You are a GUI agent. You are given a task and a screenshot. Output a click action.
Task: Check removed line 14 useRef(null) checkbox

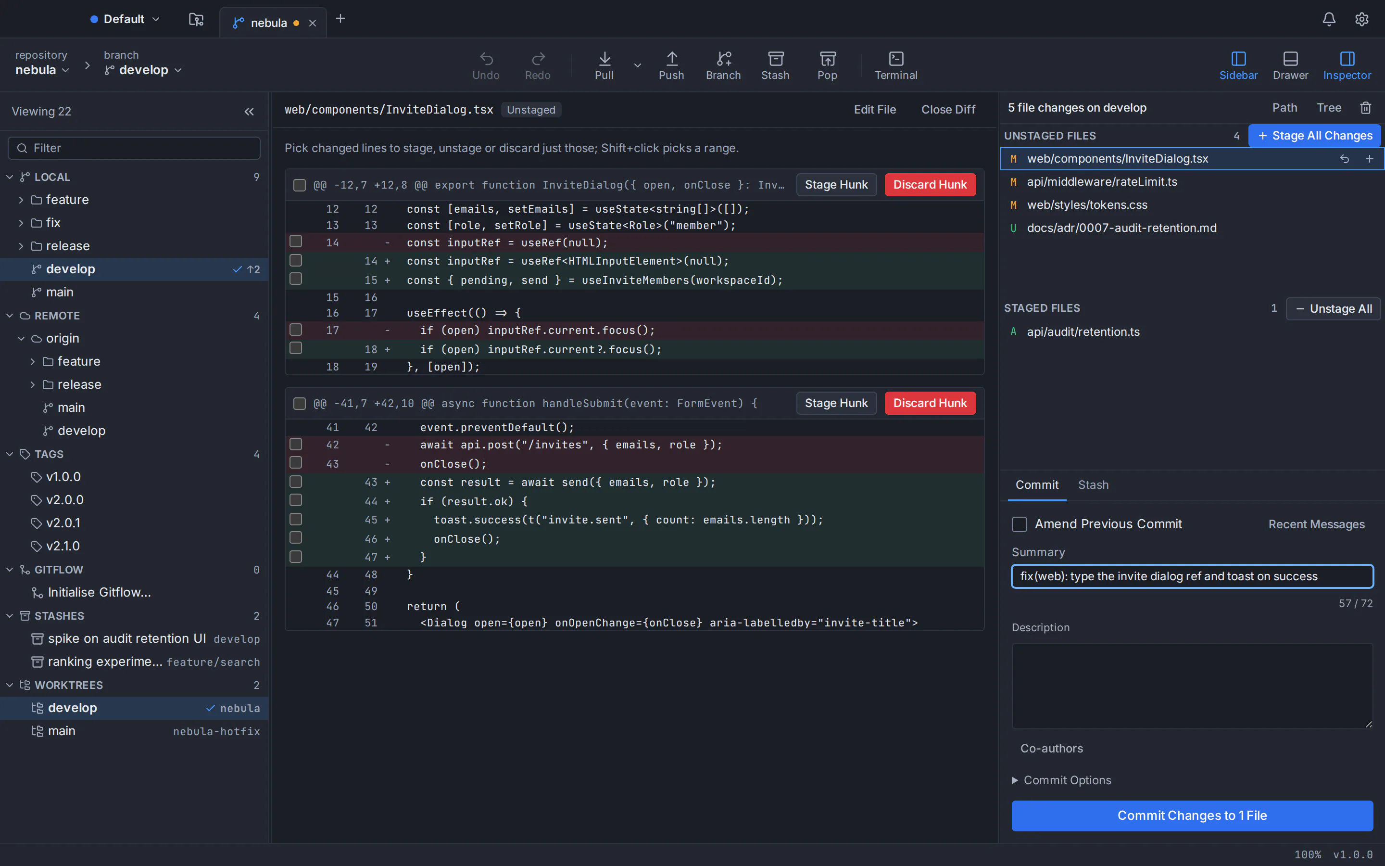tap(296, 241)
